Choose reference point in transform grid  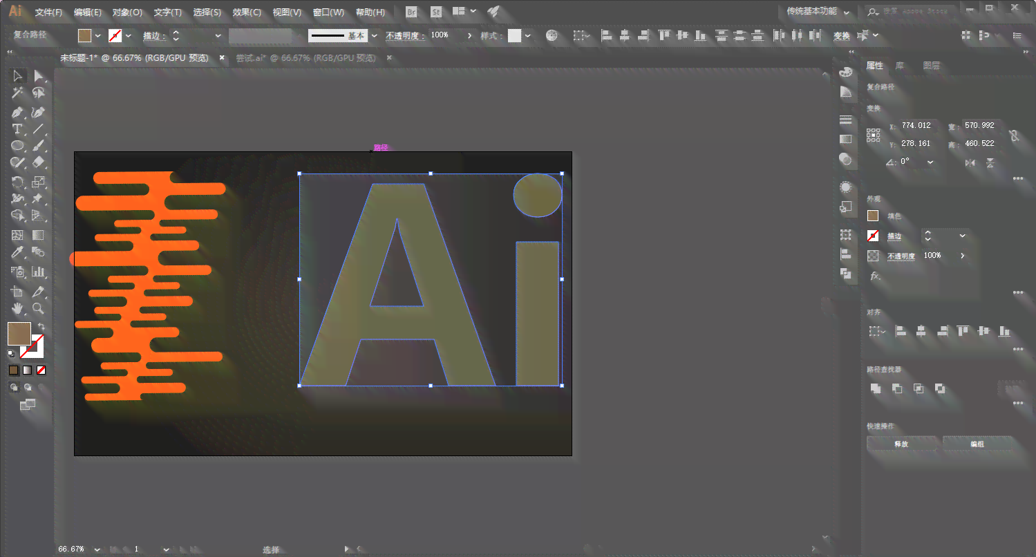click(874, 135)
